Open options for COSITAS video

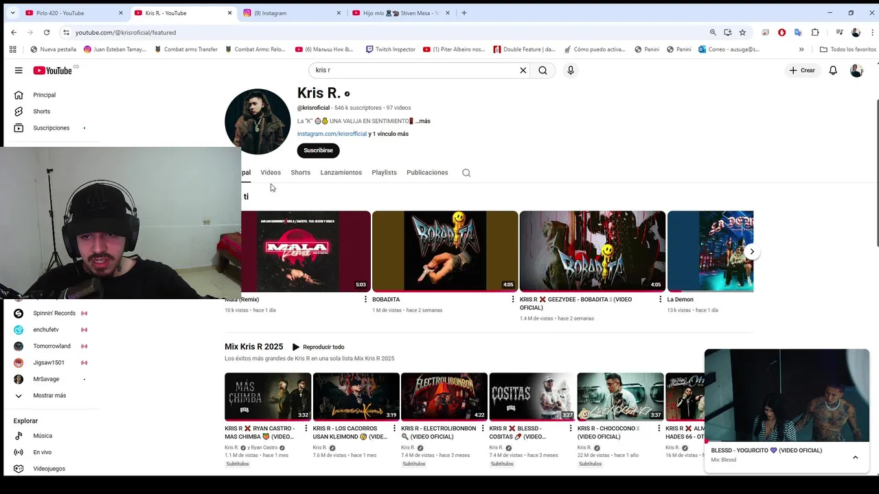tap(571, 428)
